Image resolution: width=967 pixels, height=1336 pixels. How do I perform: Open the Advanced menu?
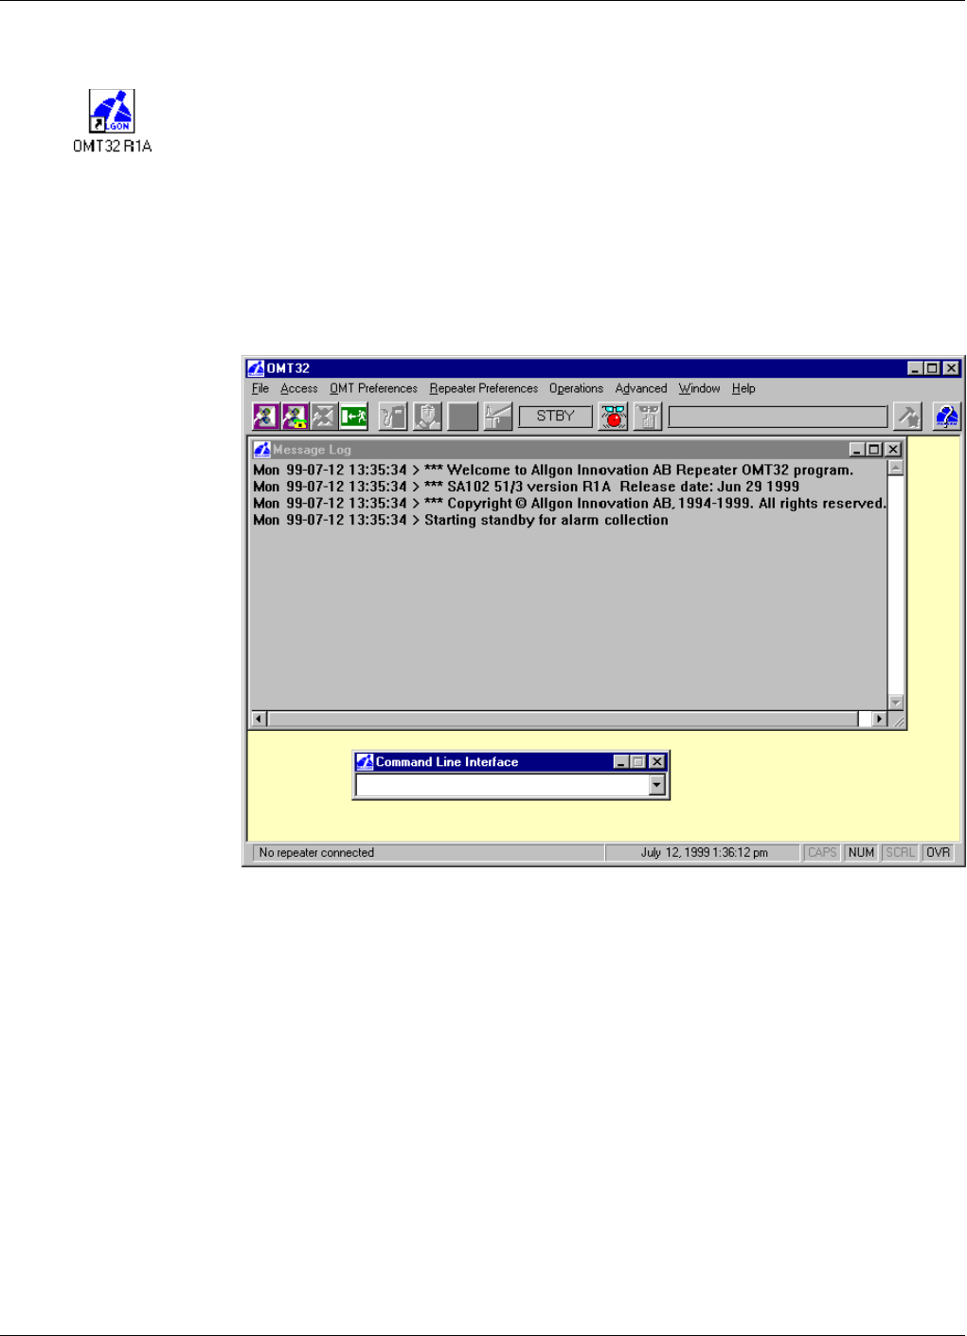pyautogui.click(x=641, y=388)
